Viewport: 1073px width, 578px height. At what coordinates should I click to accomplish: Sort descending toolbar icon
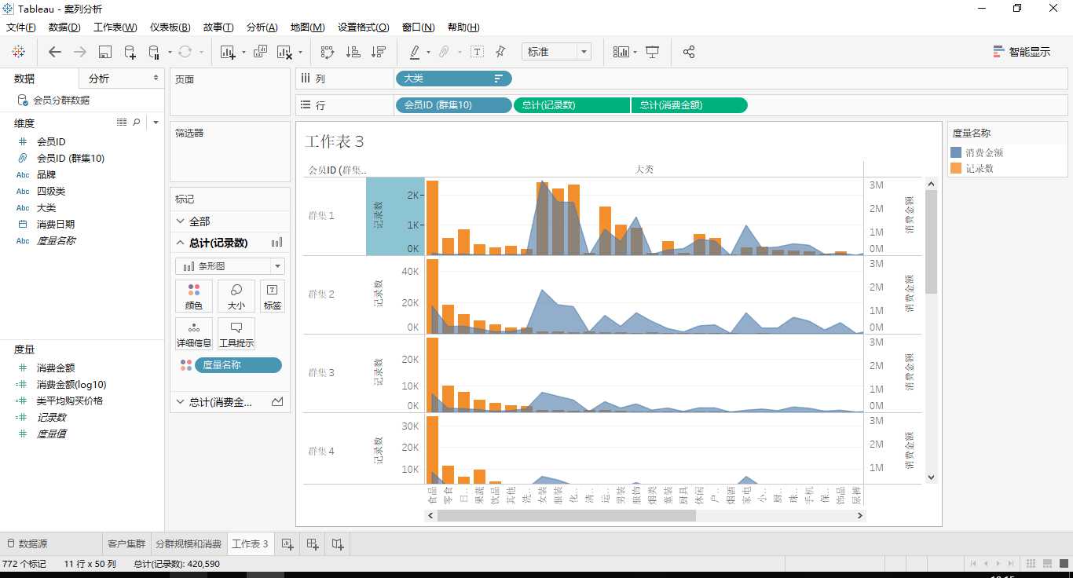(x=379, y=52)
